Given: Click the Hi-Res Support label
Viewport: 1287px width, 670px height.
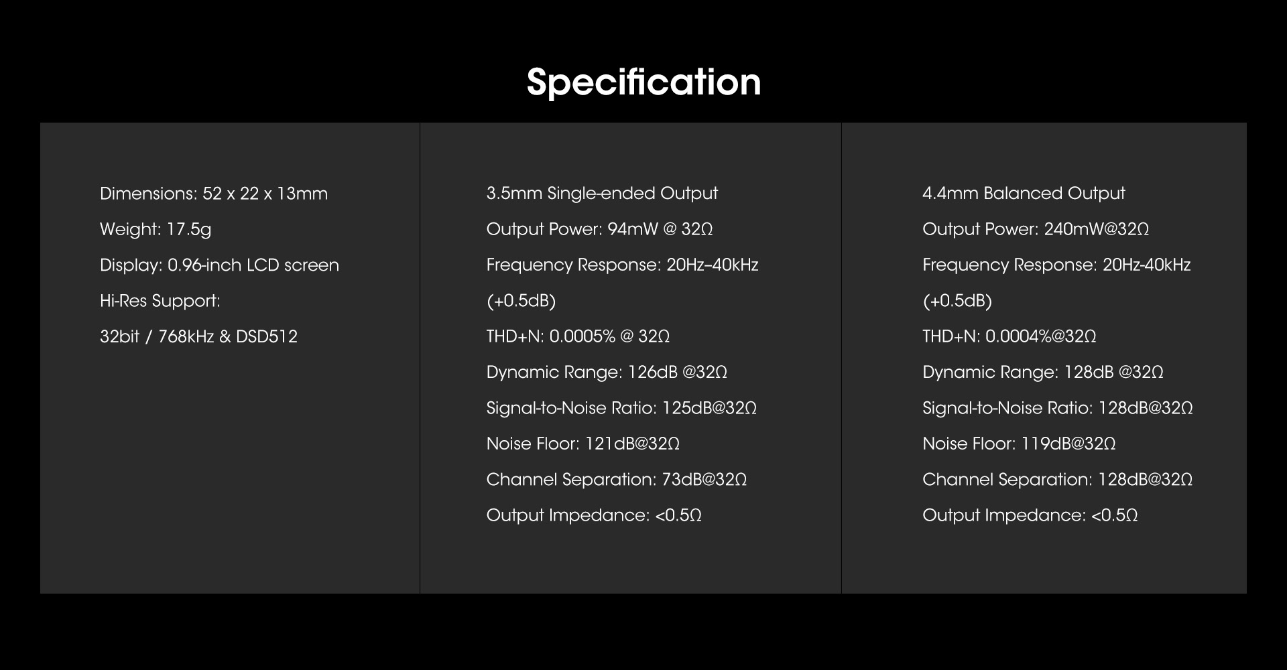Looking at the screenshot, I should (x=160, y=301).
